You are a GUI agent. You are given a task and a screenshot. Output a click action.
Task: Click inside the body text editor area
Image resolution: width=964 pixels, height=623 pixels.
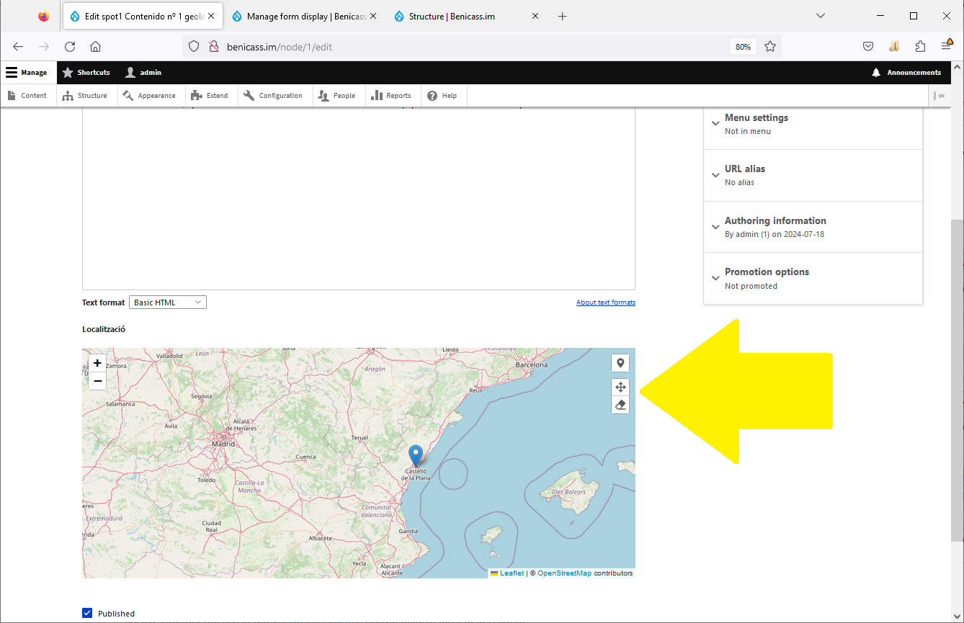(359, 198)
